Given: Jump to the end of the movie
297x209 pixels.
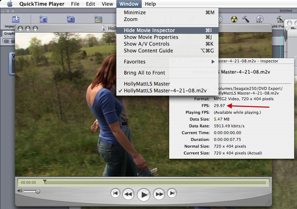Looking at the screenshot, I should click(x=172, y=193).
